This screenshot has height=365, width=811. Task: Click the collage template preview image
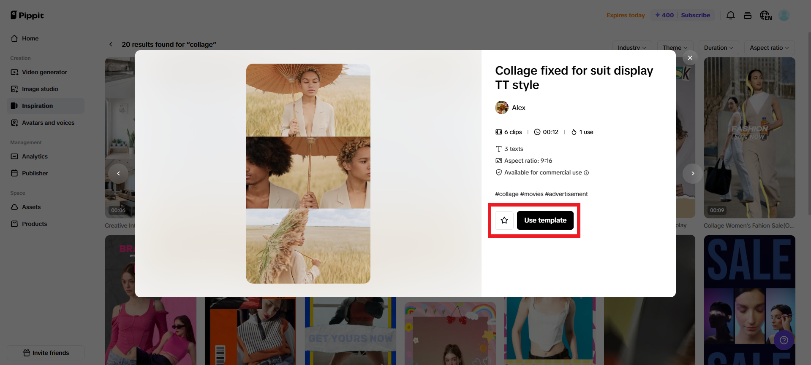pos(308,173)
